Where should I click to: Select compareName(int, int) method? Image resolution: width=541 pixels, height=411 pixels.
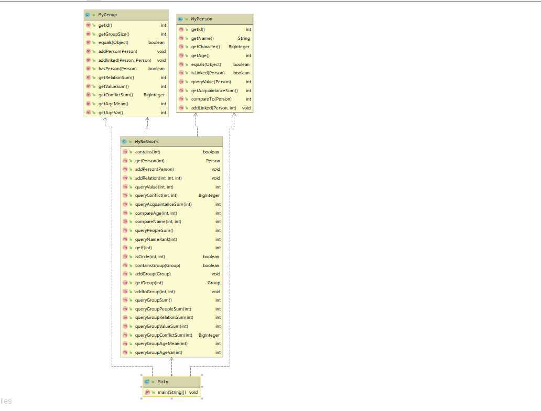171,221
